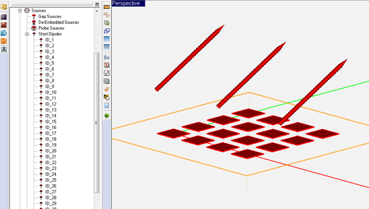Select dipole ID_8 in the tree
369x209 pixels.
pos(50,81)
